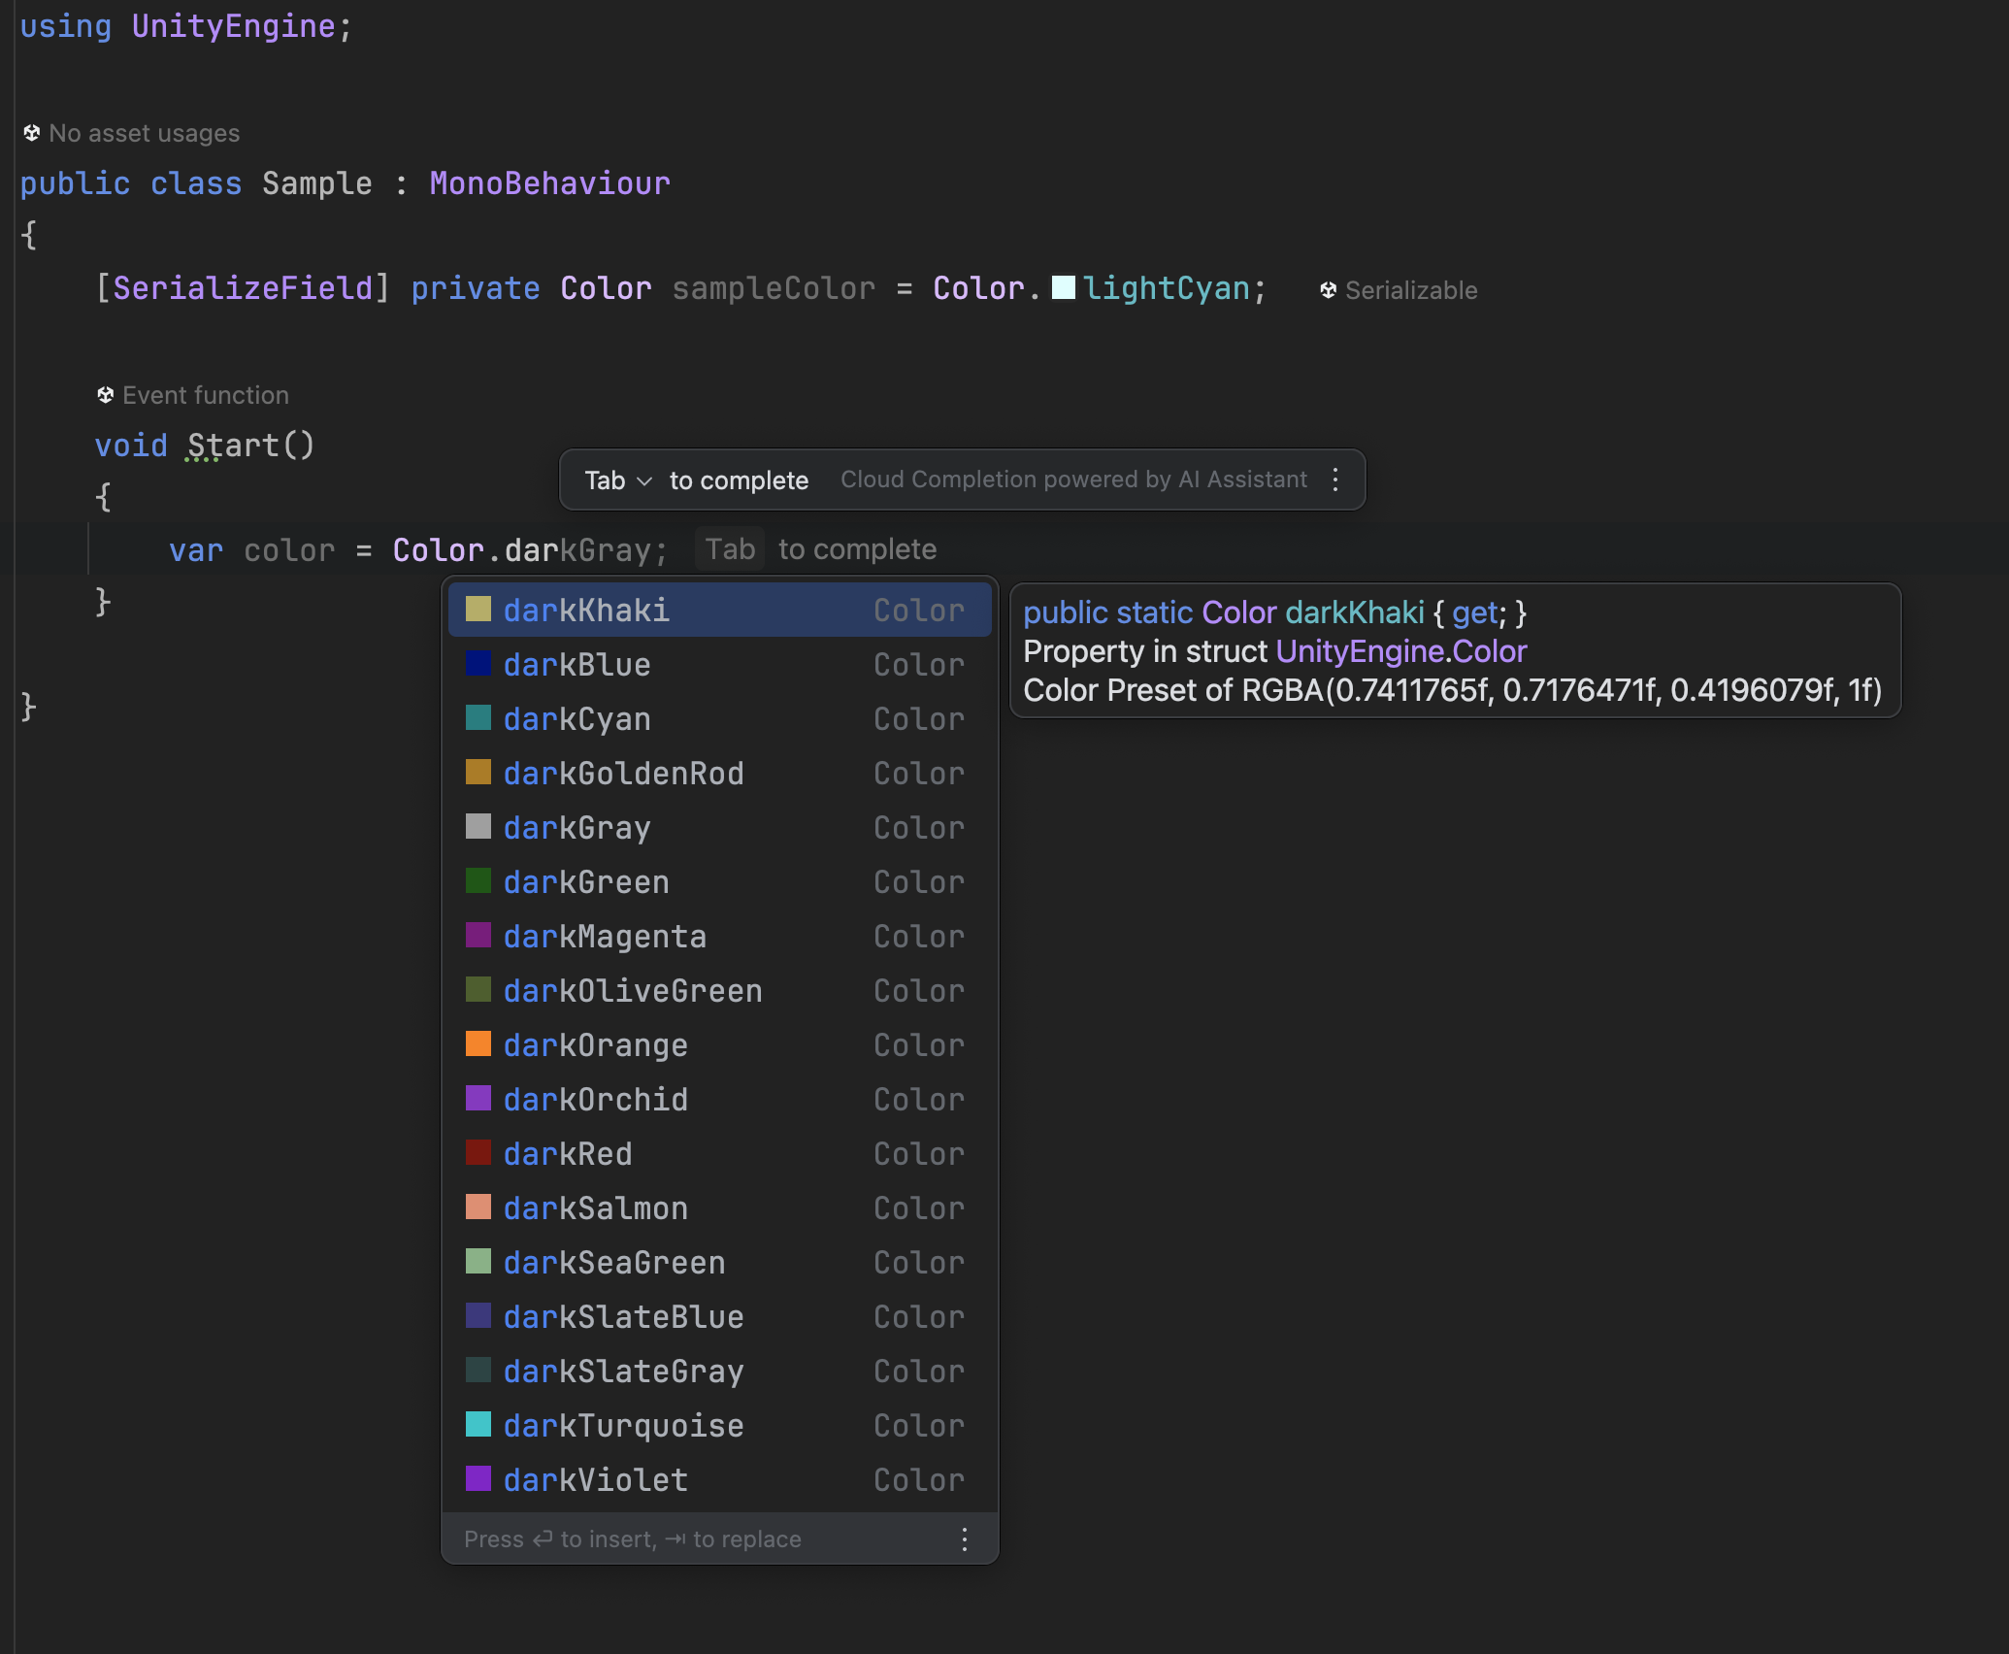Open Cloud Completion popup options menu
Image resolution: width=2009 pixels, height=1654 pixels.
(1335, 480)
